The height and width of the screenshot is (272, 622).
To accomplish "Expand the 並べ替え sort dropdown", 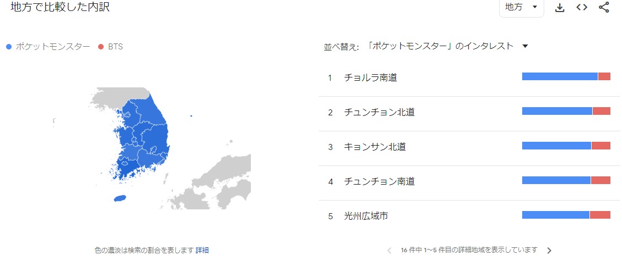I will pyautogui.click(x=442, y=47).
